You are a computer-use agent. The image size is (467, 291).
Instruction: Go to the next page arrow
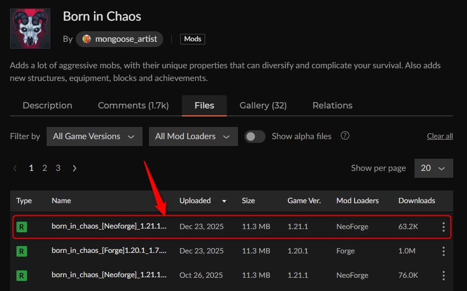(x=75, y=168)
